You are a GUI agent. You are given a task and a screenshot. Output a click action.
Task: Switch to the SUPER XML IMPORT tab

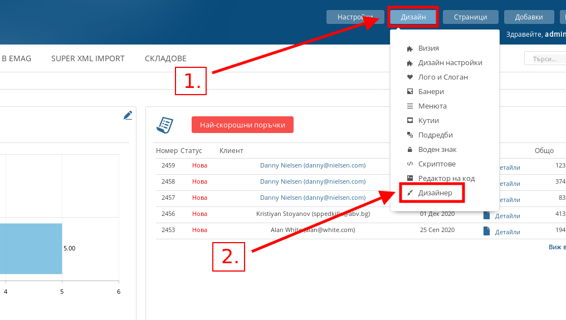click(x=88, y=58)
